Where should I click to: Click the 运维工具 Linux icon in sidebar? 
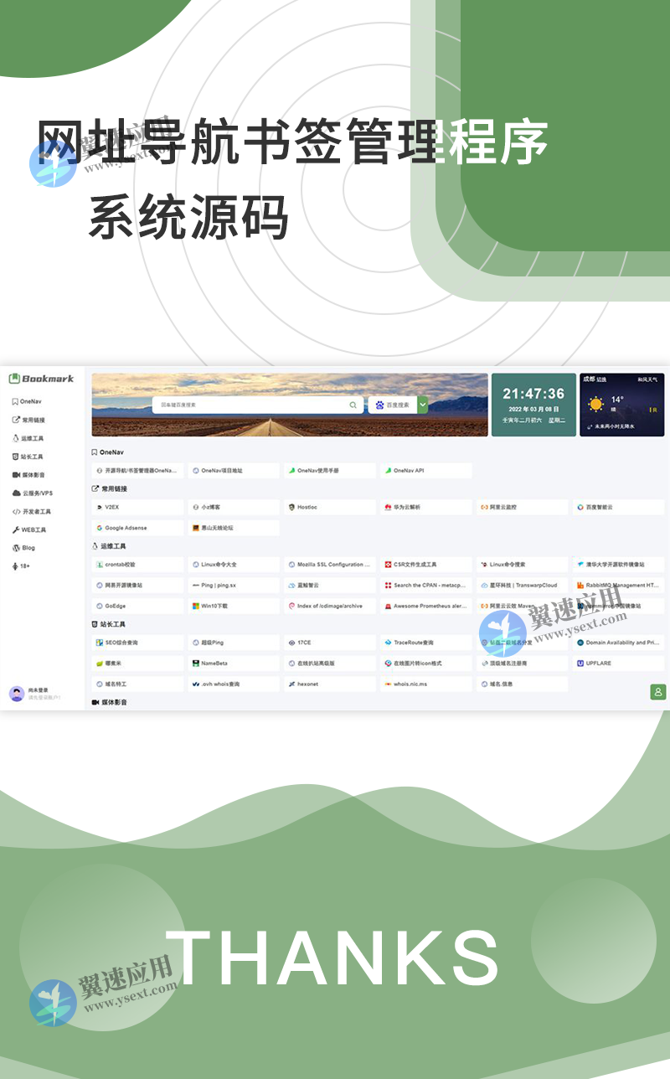click(15, 438)
